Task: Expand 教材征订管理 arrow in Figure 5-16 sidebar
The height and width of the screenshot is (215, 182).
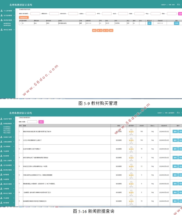Action: pos(14,193)
